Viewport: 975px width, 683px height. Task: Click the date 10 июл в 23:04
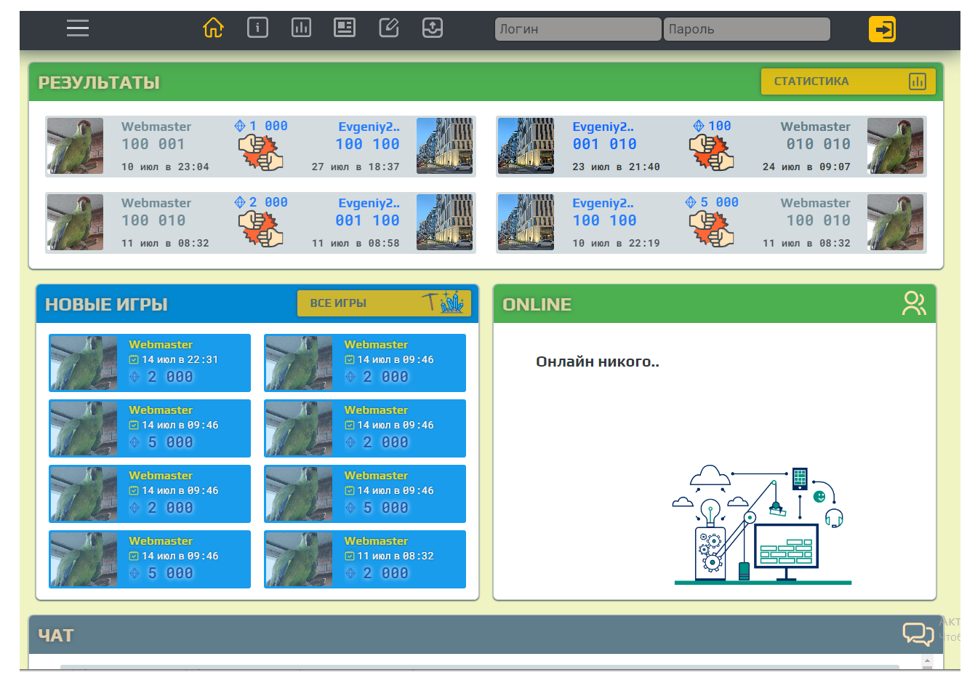point(165,167)
